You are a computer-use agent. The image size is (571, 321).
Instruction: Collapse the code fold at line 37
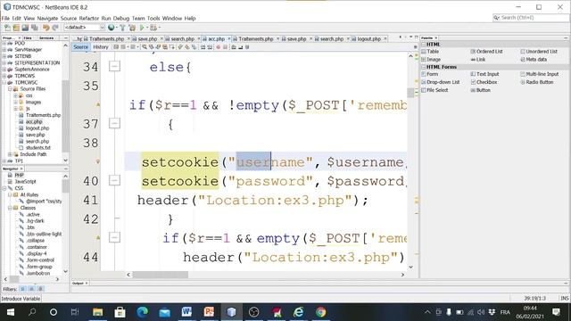coord(114,123)
